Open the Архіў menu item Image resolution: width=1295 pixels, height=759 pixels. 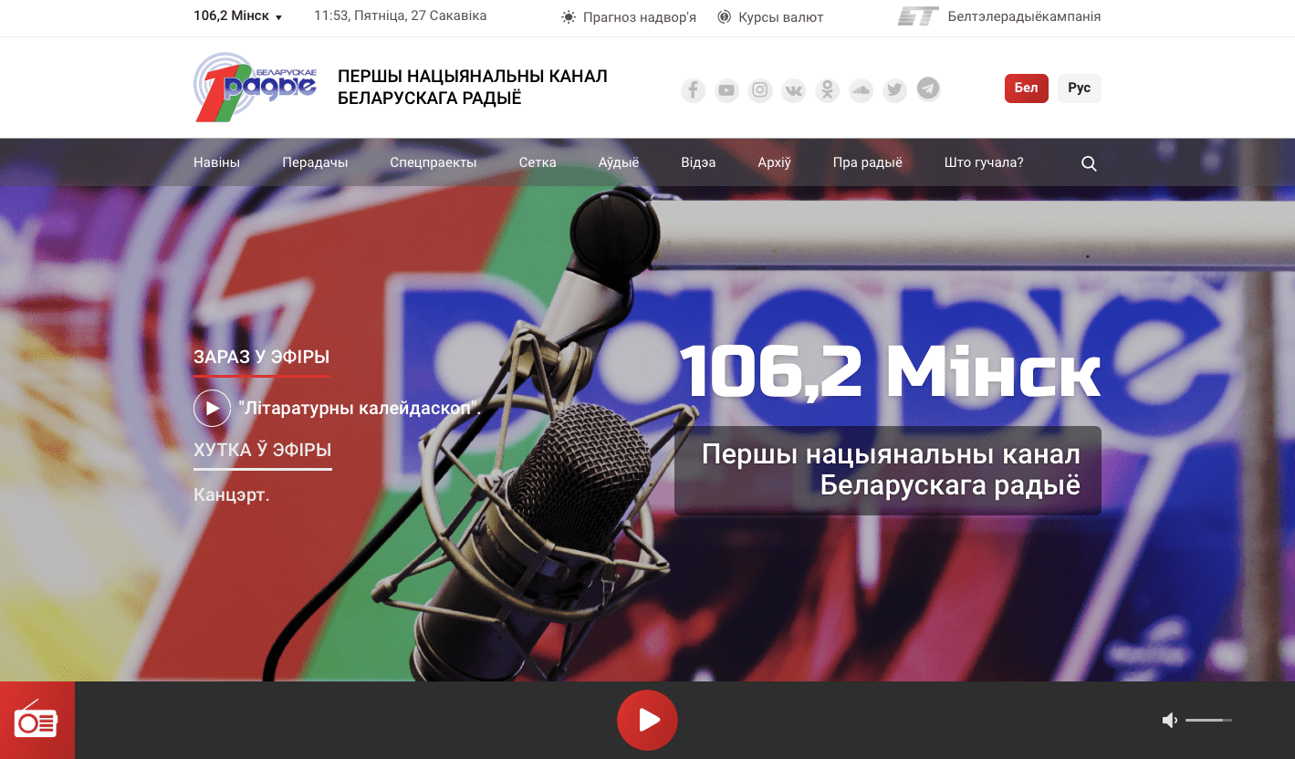pyautogui.click(x=774, y=162)
